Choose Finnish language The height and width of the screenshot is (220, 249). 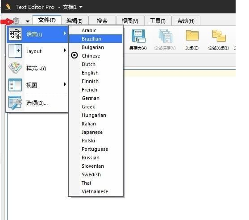[x=96, y=81]
